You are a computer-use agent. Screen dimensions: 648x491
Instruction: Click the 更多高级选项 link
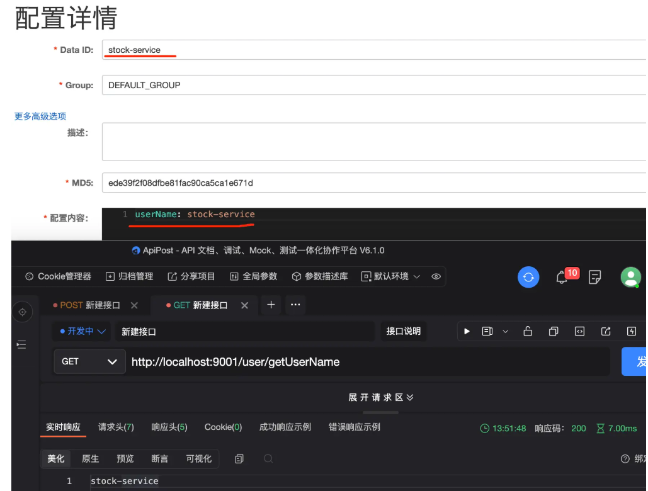pos(40,116)
